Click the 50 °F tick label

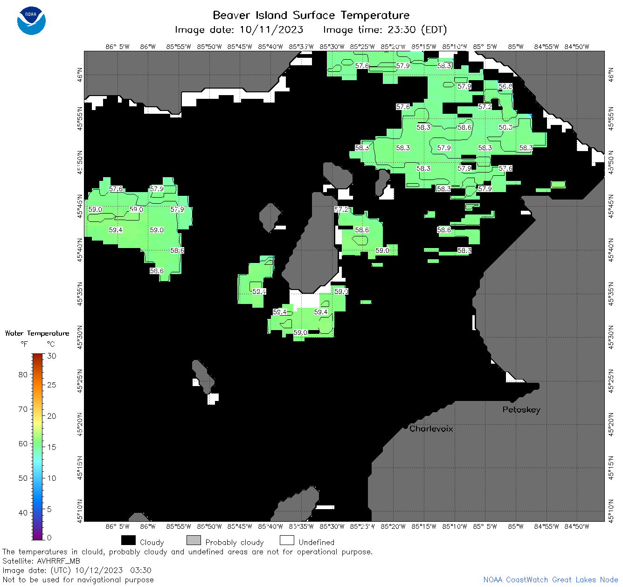[23, 478]
